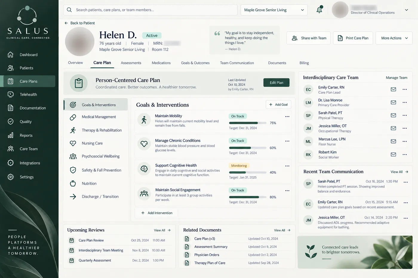The image size is (418, 278).
Task: Click the Manage Team link
Action: 397,78
